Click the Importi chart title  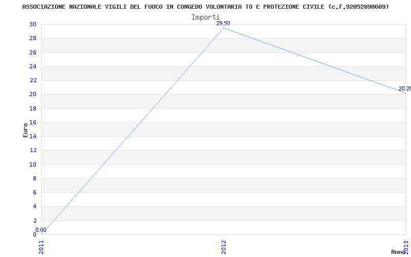tap(206, 17)
